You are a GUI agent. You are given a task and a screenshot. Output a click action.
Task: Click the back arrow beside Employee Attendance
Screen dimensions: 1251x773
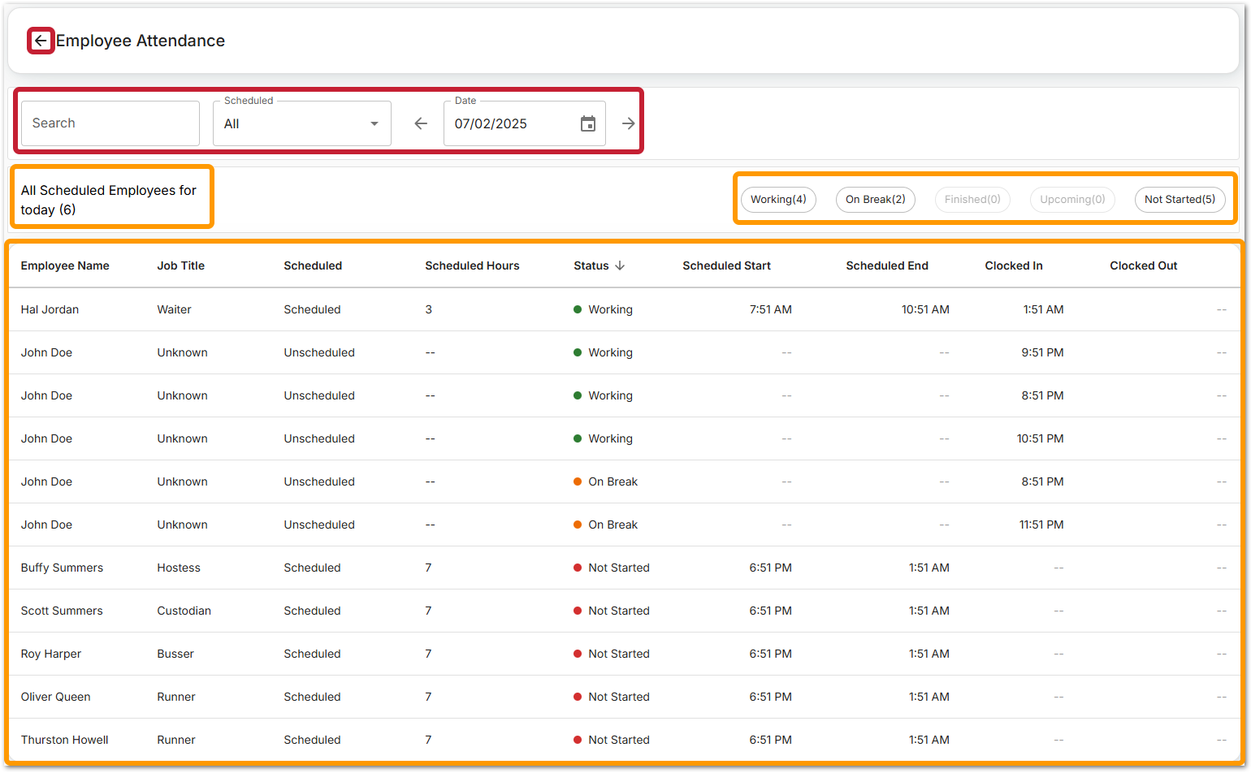click(41, 41)
